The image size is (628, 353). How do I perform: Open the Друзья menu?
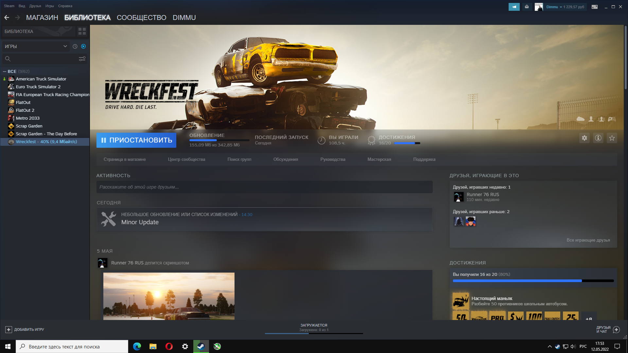35,6
